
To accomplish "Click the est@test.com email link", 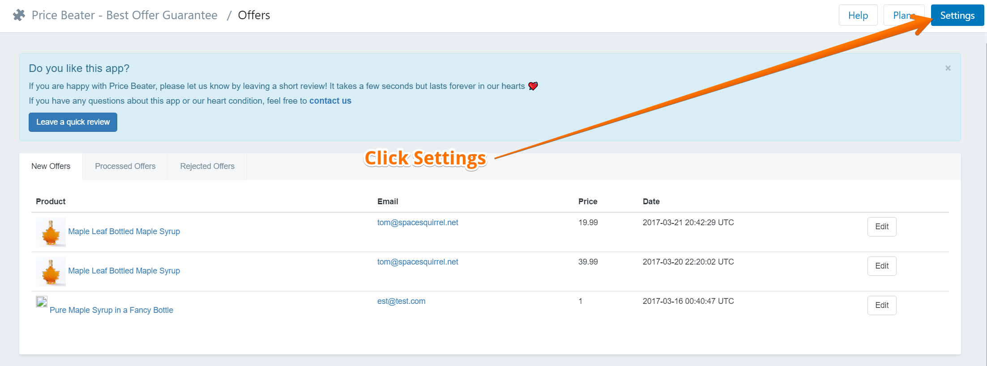I will pyautogui.click(x=401, y=301).
